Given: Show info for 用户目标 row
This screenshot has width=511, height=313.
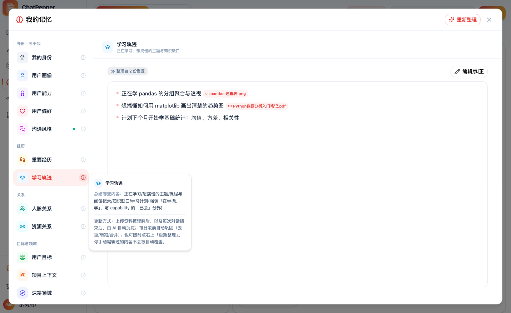Looking at the screenshot, I should pyautogui.click(x=83, y=257).
